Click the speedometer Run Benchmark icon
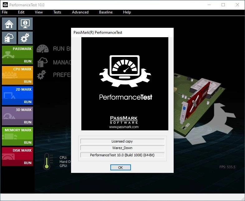 (42, 49)
